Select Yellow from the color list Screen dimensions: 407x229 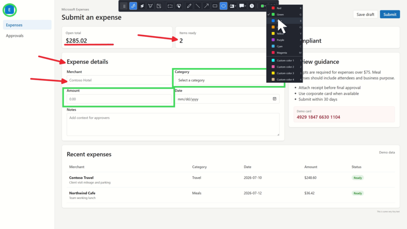point(285,33)
